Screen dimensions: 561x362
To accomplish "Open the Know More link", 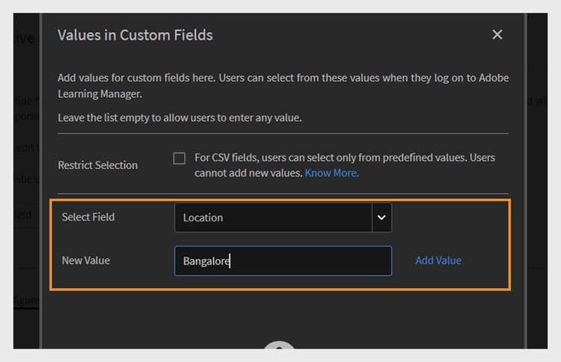I will 331,173.
